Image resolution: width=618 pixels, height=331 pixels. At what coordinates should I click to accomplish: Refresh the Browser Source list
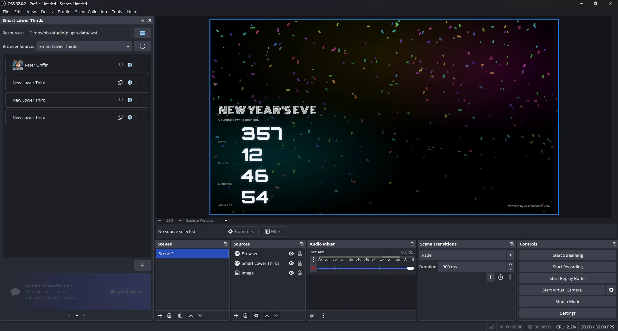(x=142, y=46)
